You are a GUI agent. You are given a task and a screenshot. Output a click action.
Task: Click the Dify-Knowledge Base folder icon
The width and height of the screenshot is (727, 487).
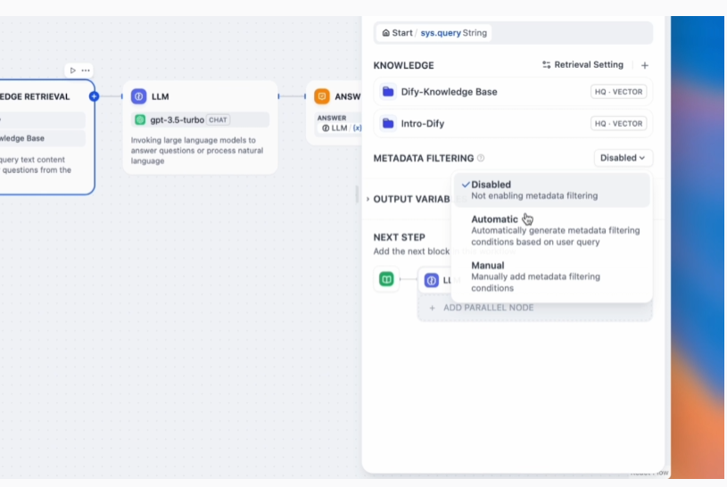[388, 92]
